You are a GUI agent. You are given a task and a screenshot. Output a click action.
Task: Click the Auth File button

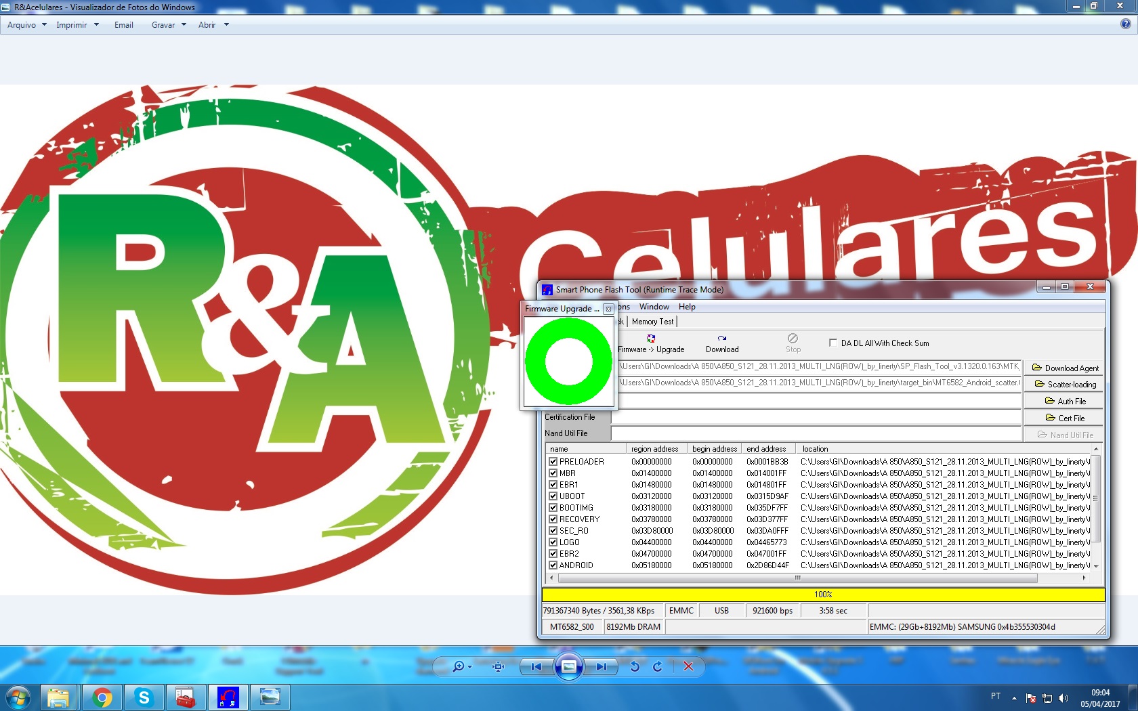[1065, 402]
